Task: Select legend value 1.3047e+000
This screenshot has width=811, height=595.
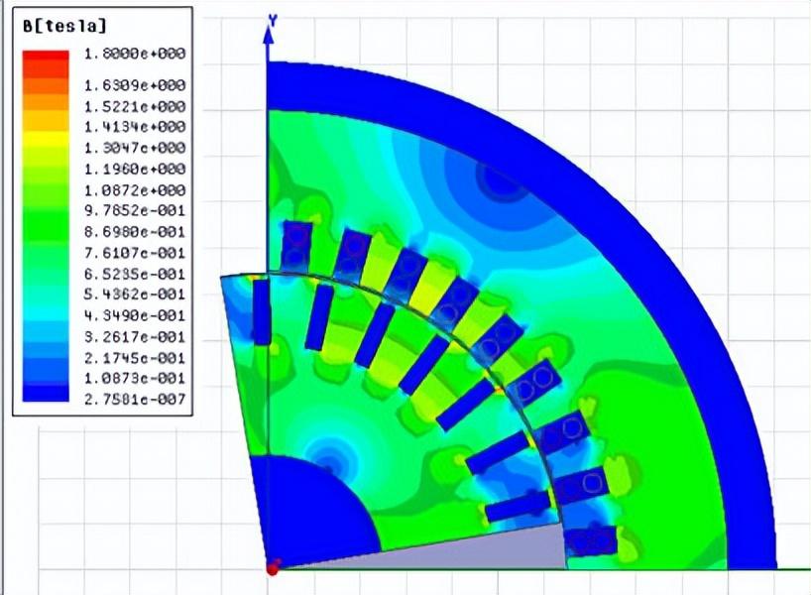Action: (135, 148)
